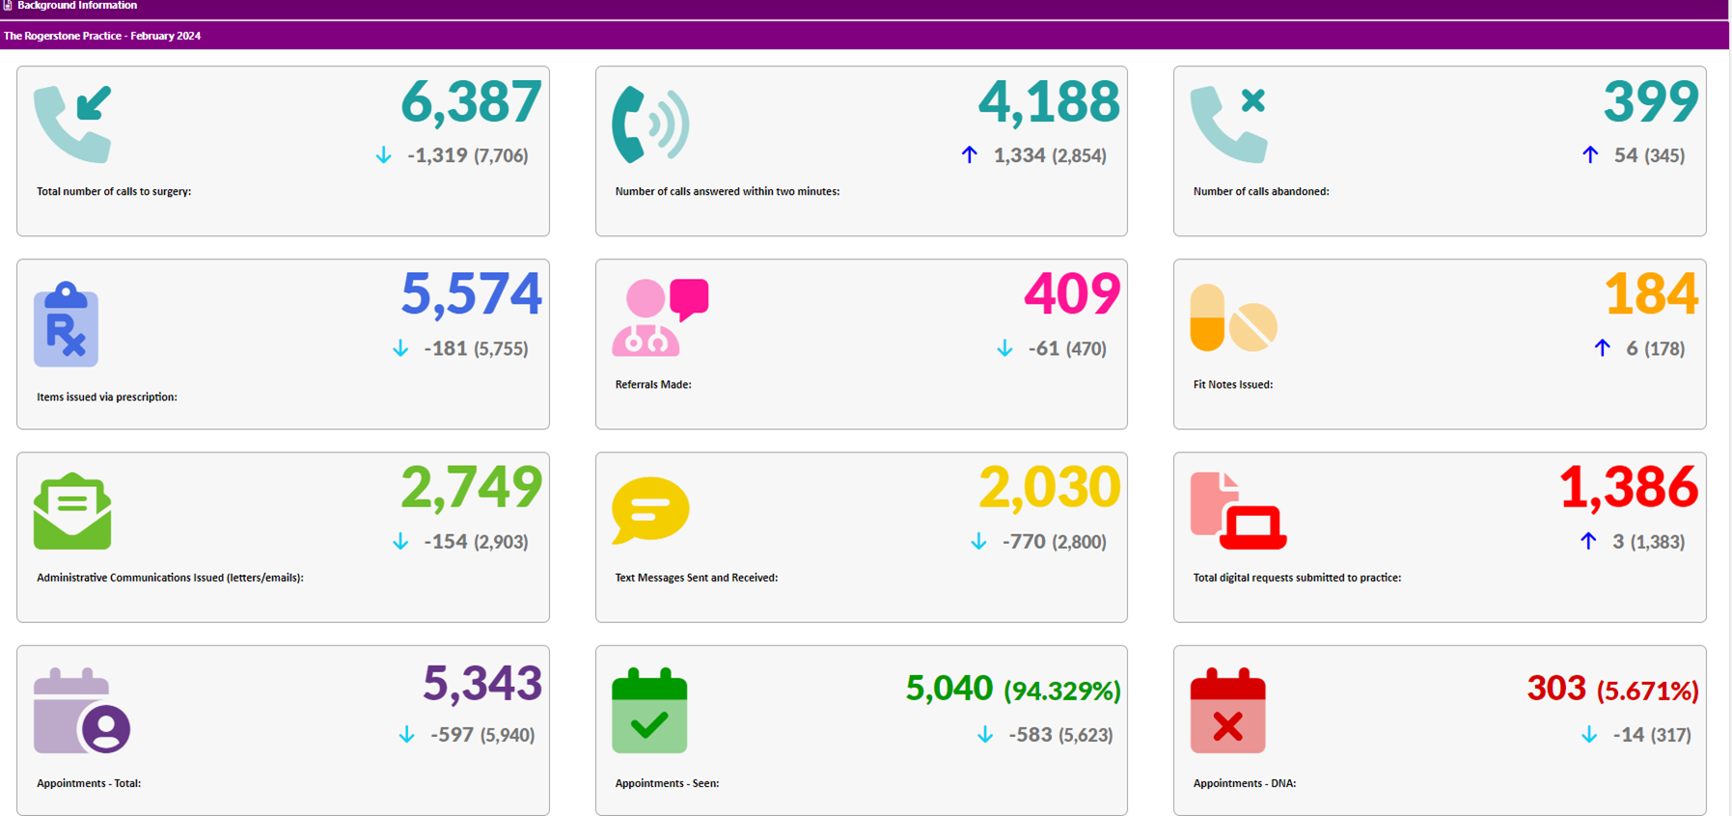Screen dimensions: 1732x816
Task: Click 'Items issued via prescription' label
Action: click(107, 397)
